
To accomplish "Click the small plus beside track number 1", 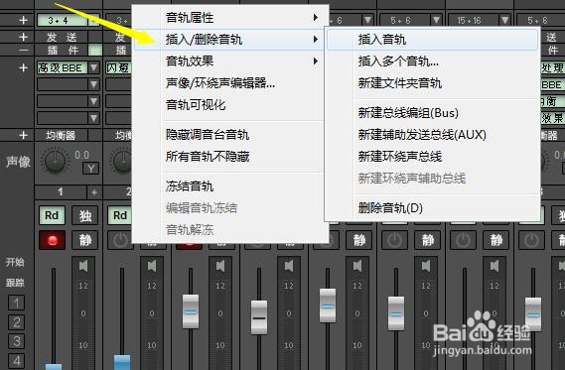I will (x=94, y=192).
